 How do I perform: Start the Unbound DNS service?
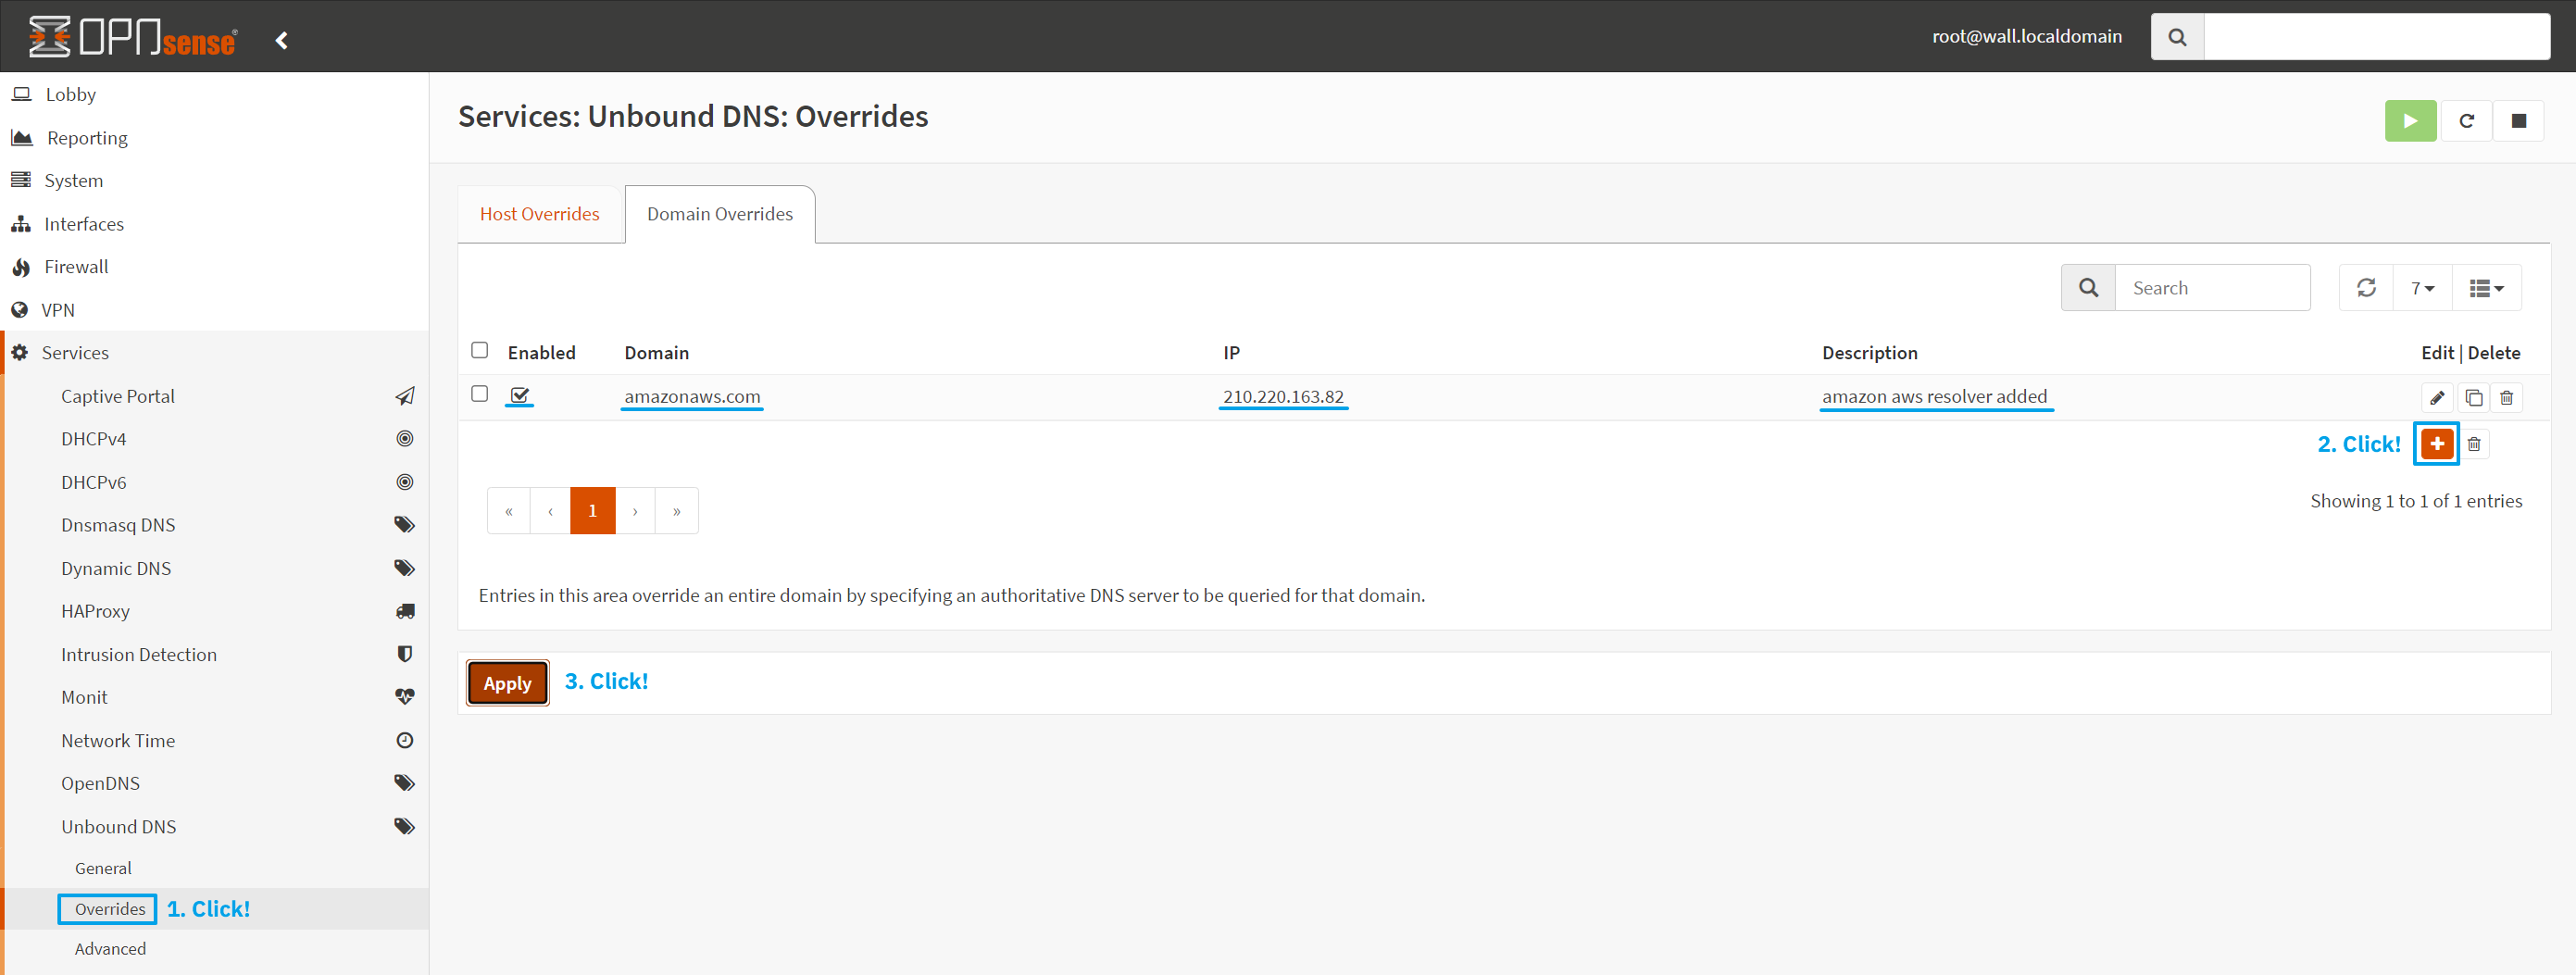click(x=2410, y=121)
